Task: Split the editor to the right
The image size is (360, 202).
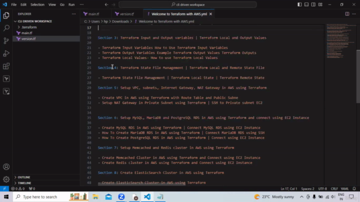Action: [347, 14]
